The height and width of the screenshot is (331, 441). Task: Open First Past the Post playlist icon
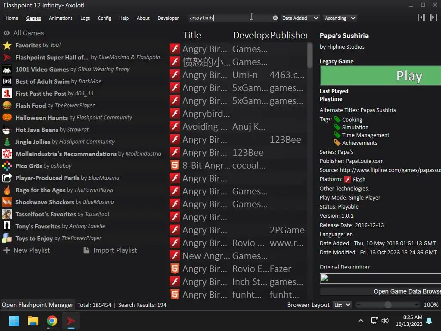pyautogui.click(x=7, y=94)
